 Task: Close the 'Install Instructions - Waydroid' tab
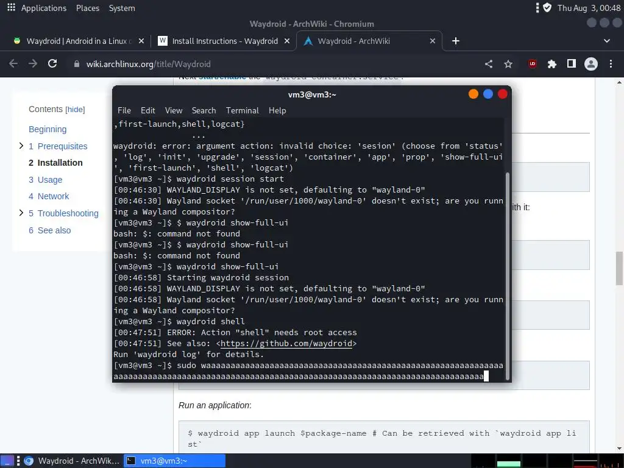287,41
